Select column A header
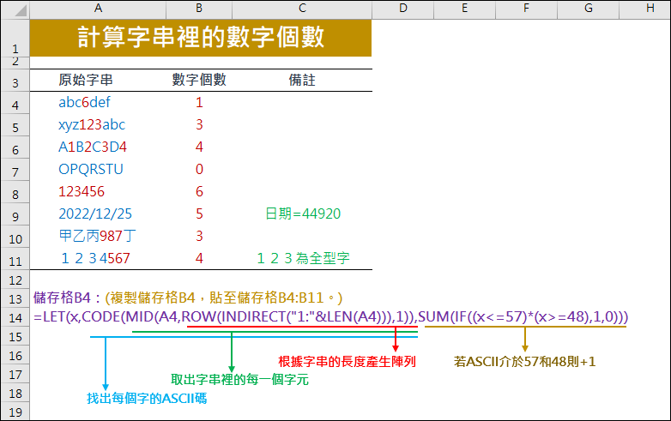Viewport: 671px width, 421px height. click(98, 9)
